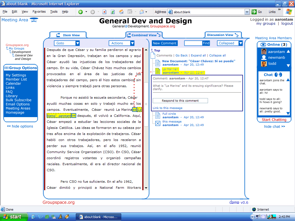Click the IE Stop icon
This screenshot has width=295, height=221.
(x=104, y=12)
